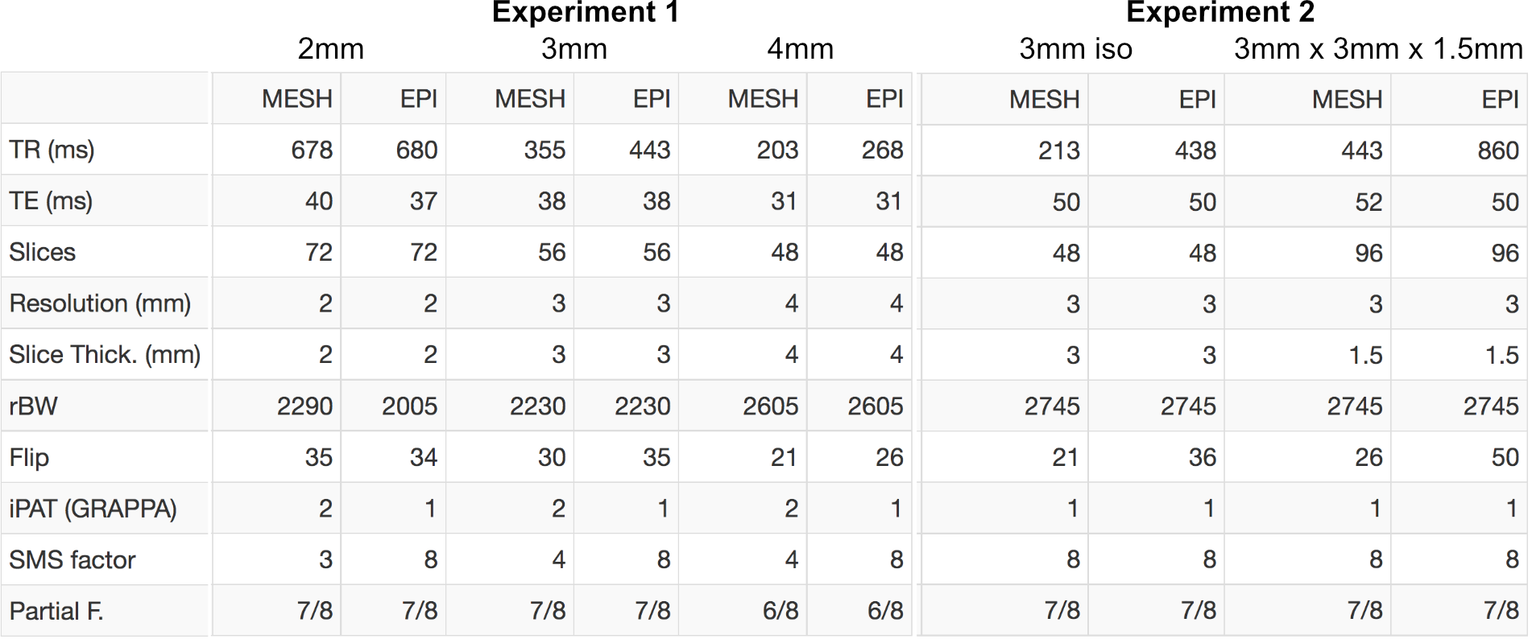
Task: Select the TE (ms) row label
Action: click(x=52, y=201)
